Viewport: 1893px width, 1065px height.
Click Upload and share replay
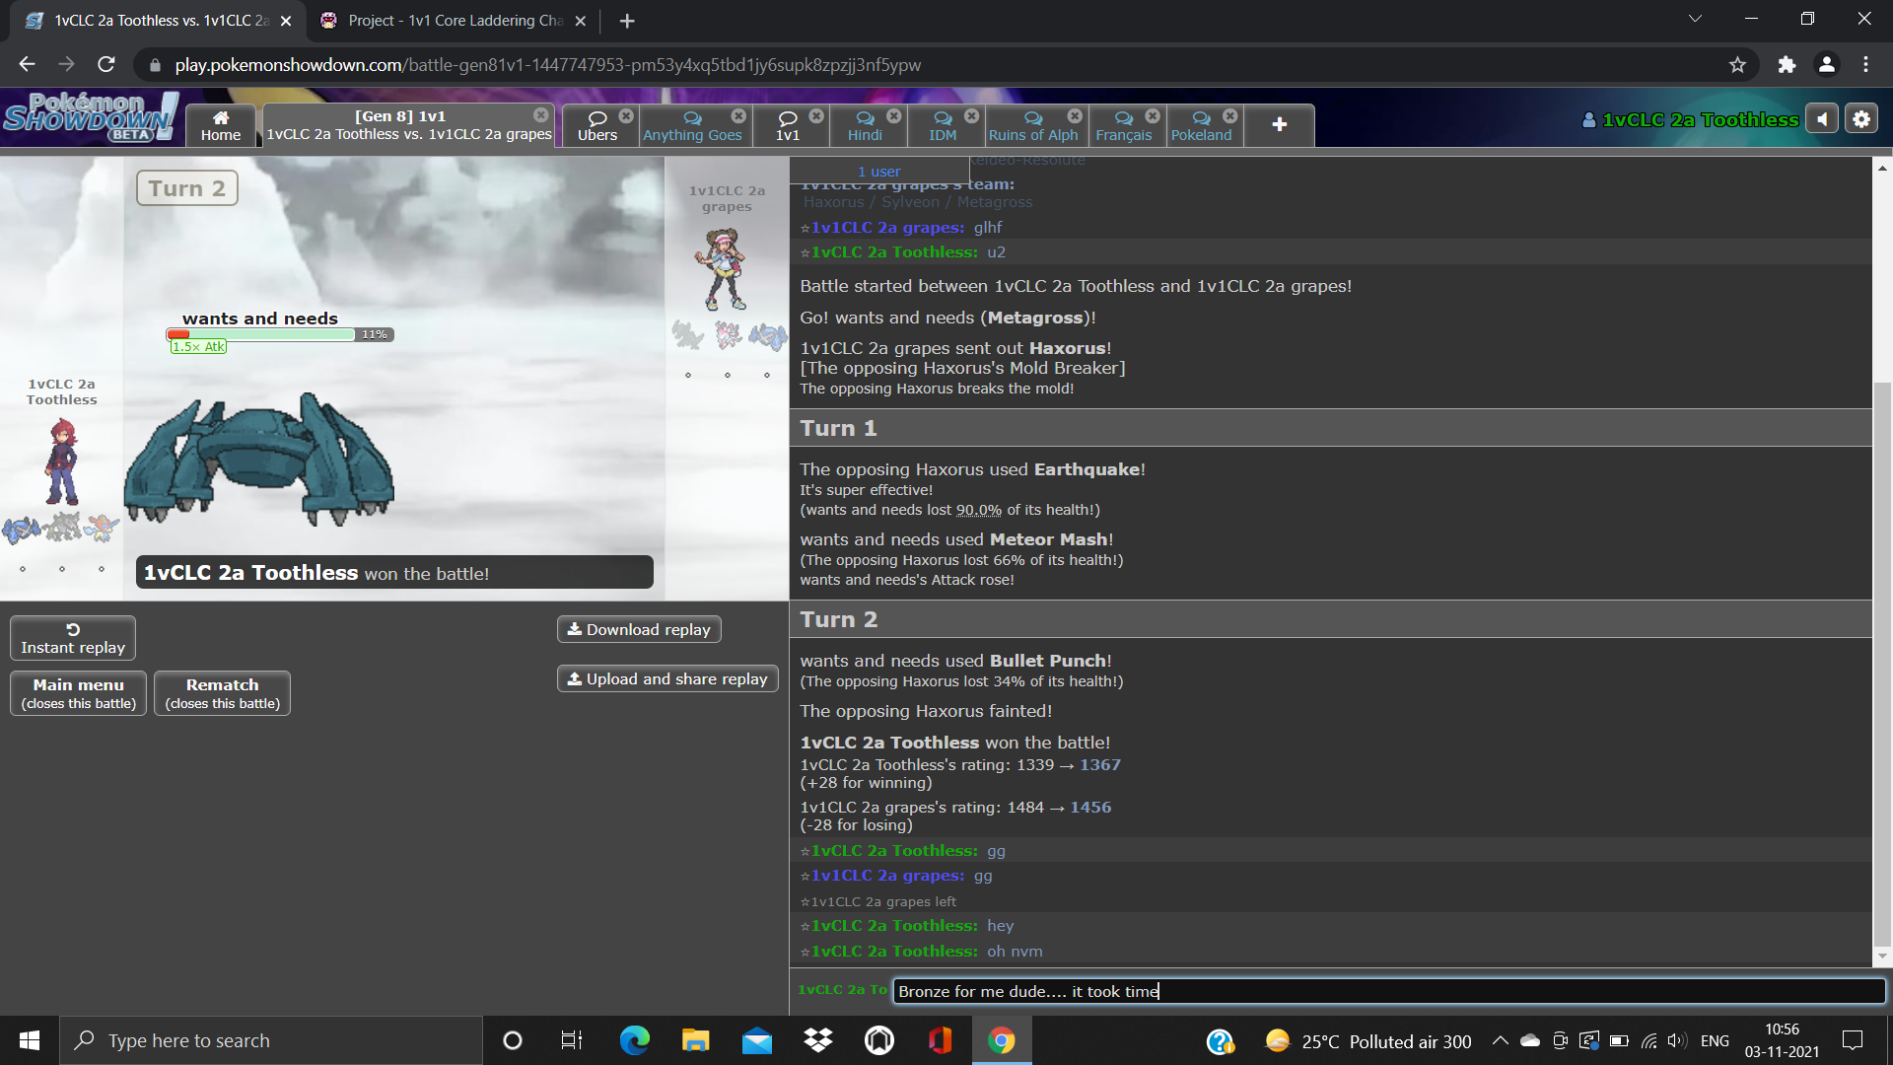coord(667,678)
